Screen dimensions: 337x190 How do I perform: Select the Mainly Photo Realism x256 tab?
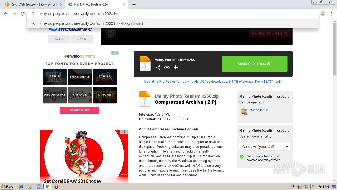coord(96,4)
